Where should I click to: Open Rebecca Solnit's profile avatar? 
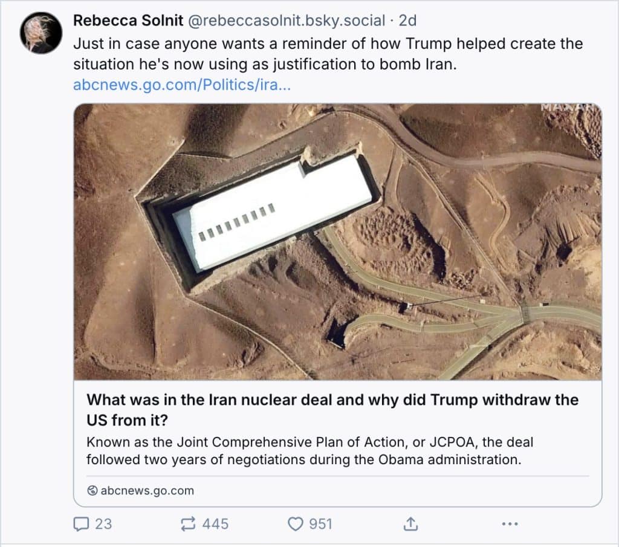click(41, 33)
